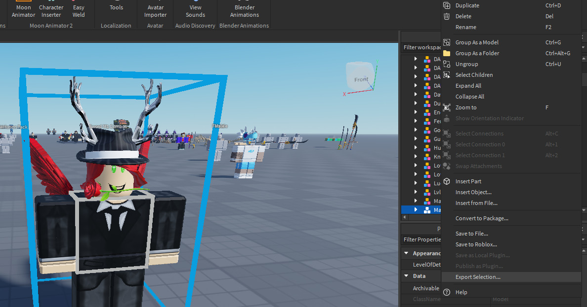The height and width of the screenshot is (307, 587).
Task: Click the Group As a Model icon
Action: coord(447,42)
